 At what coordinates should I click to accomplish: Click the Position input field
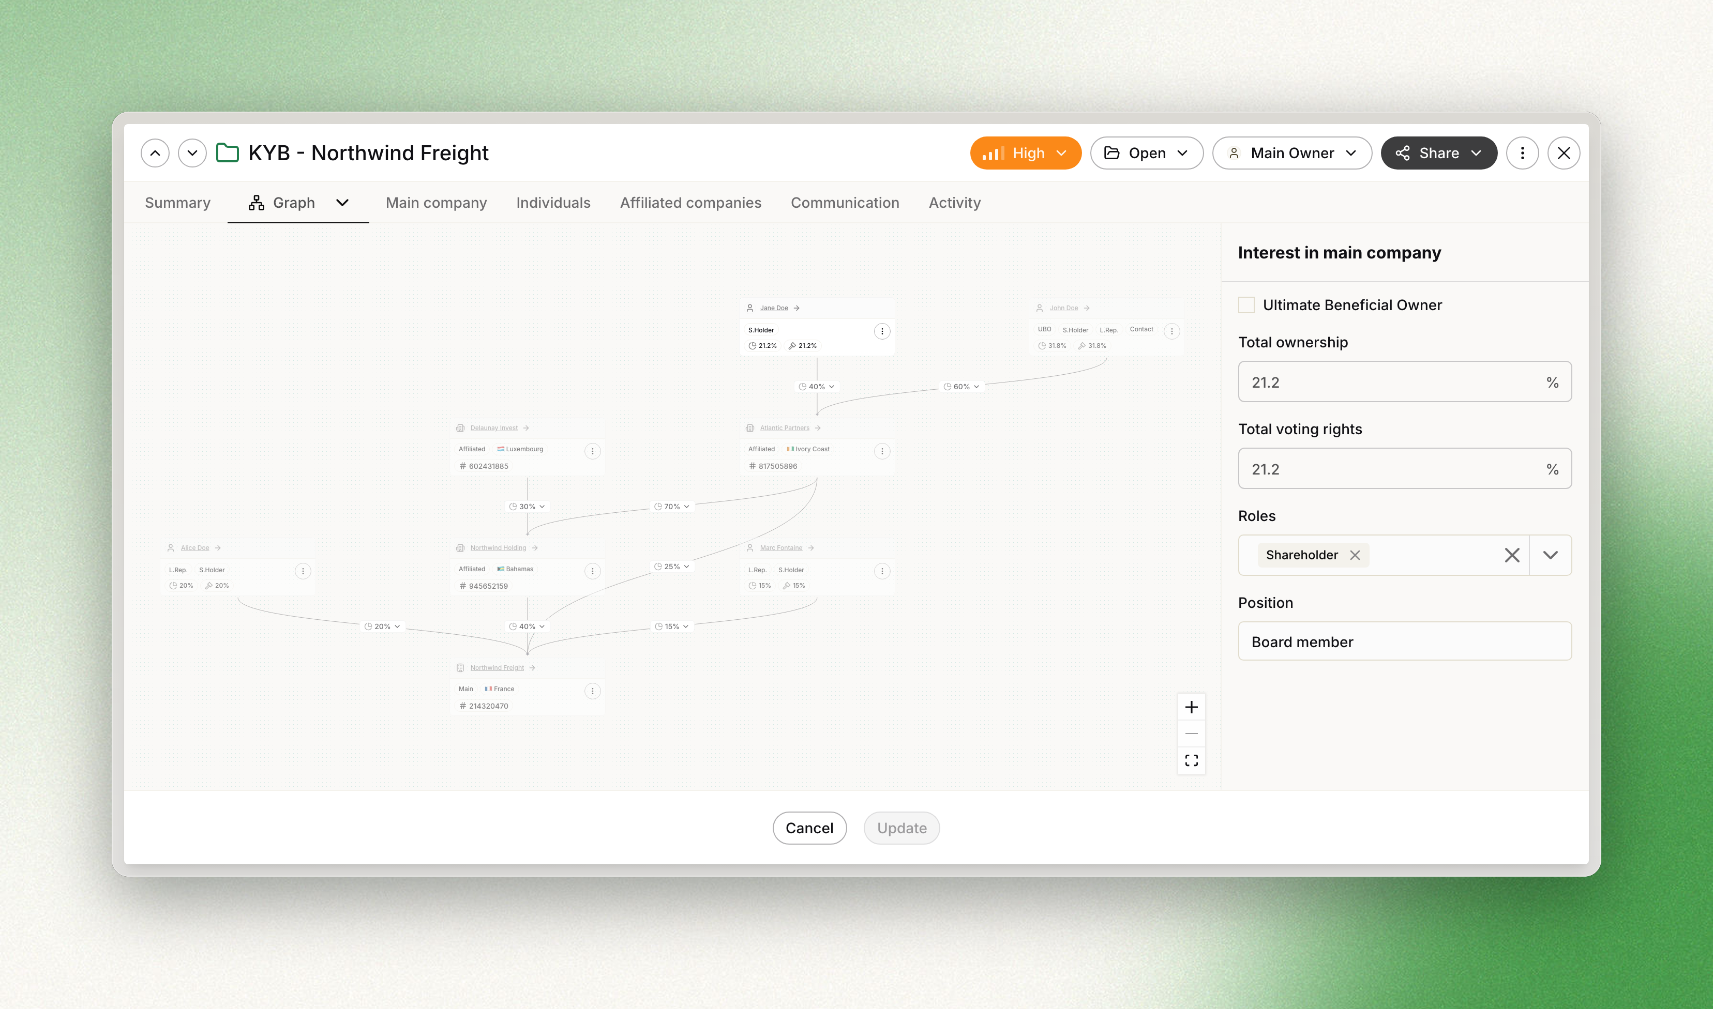click(1405, 641)
